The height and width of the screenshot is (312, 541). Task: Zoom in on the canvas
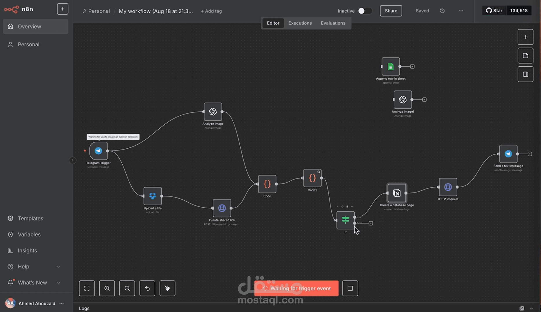(x=107, y=288)
